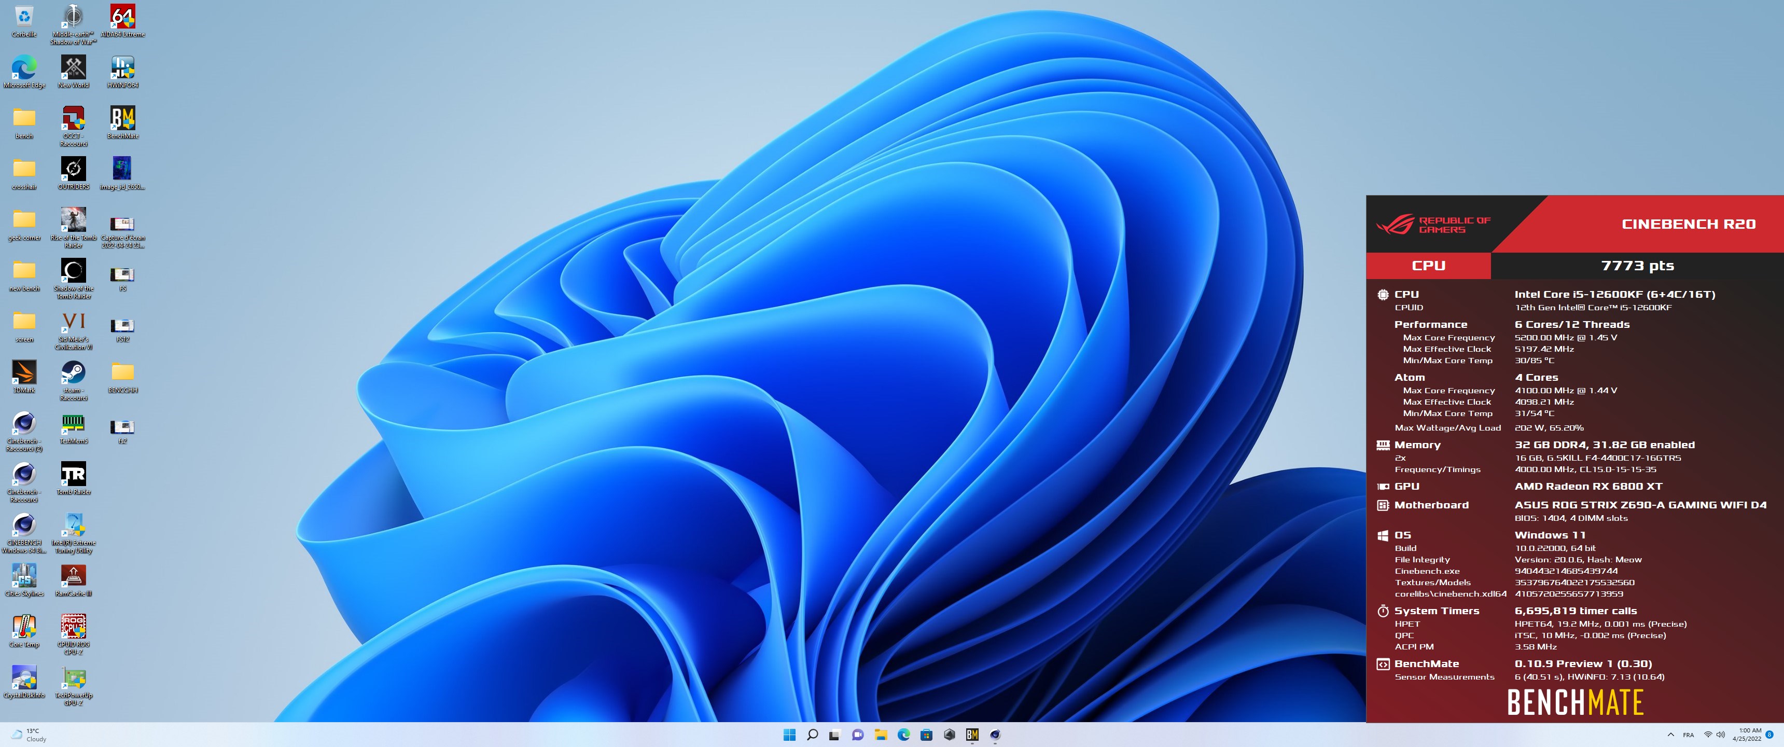Select the OCCT Raccourci shortcut
1784x747 pixels.
click(74, 126)
